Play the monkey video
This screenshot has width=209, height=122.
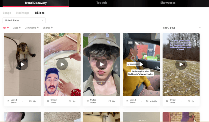22,64
